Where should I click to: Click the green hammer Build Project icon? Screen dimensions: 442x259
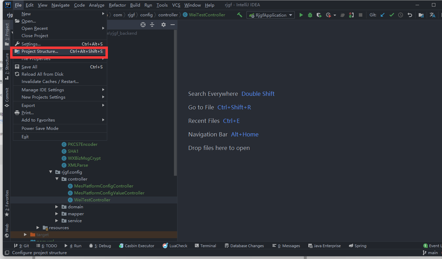(x=239, y=15)
